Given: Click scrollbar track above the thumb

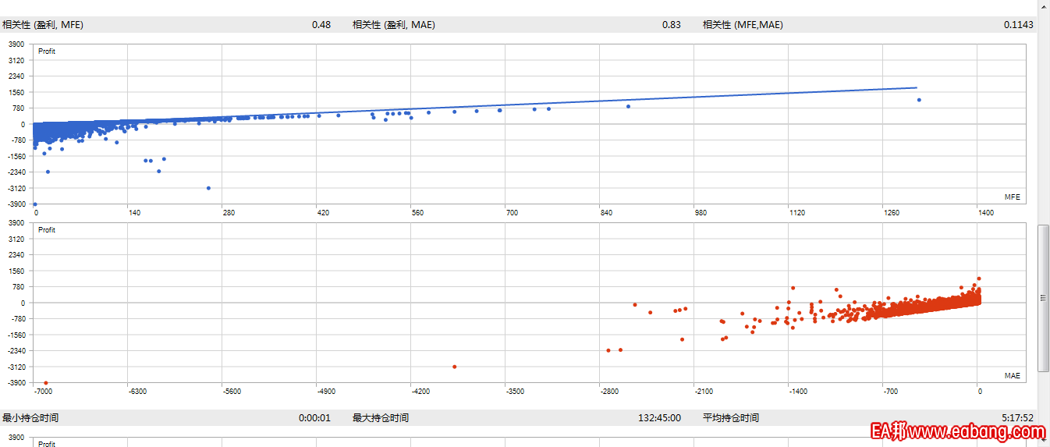Looking at the screenshot, I should click(x=1044, y=117).
